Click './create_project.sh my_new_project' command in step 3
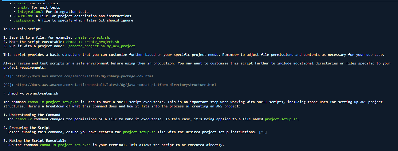 pyautogui.click(x=100, y=46)
